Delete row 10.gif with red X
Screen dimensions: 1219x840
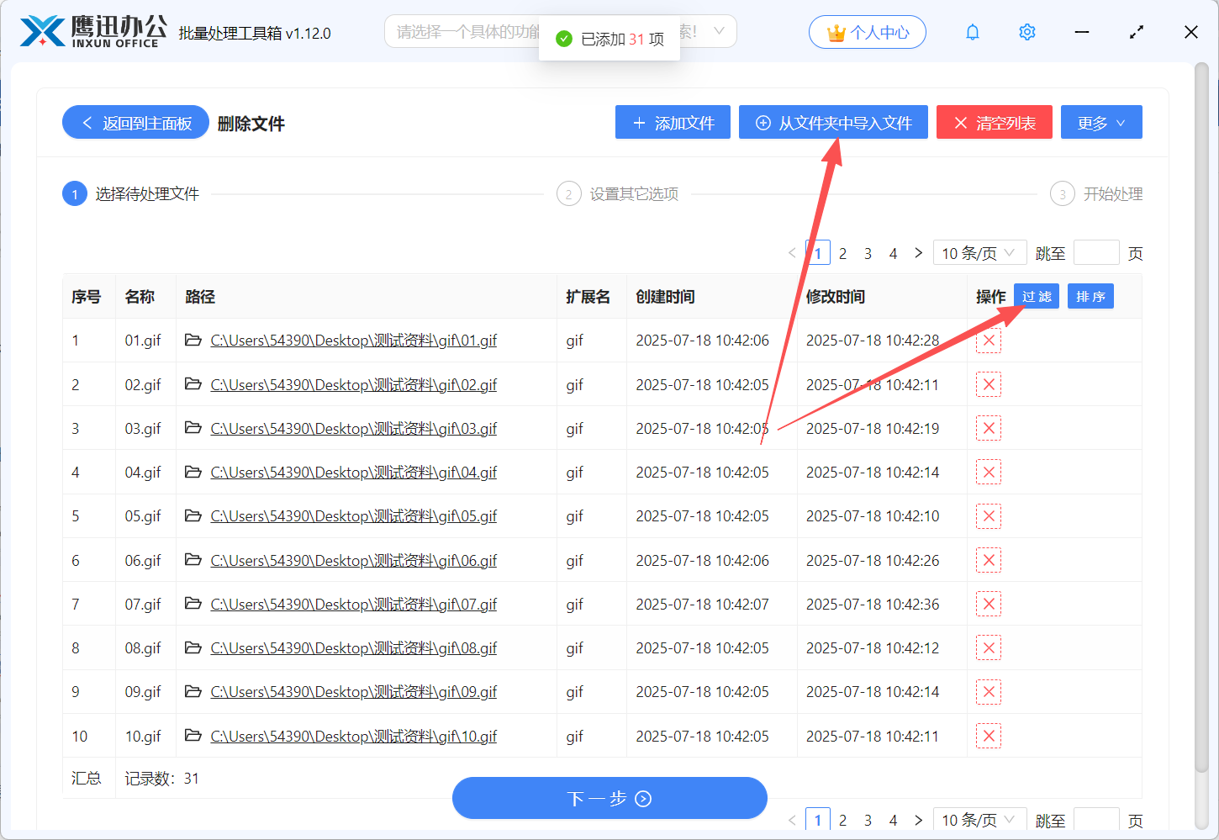(989, 736)
